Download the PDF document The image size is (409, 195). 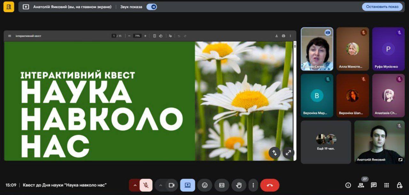[x=276, y=36]
